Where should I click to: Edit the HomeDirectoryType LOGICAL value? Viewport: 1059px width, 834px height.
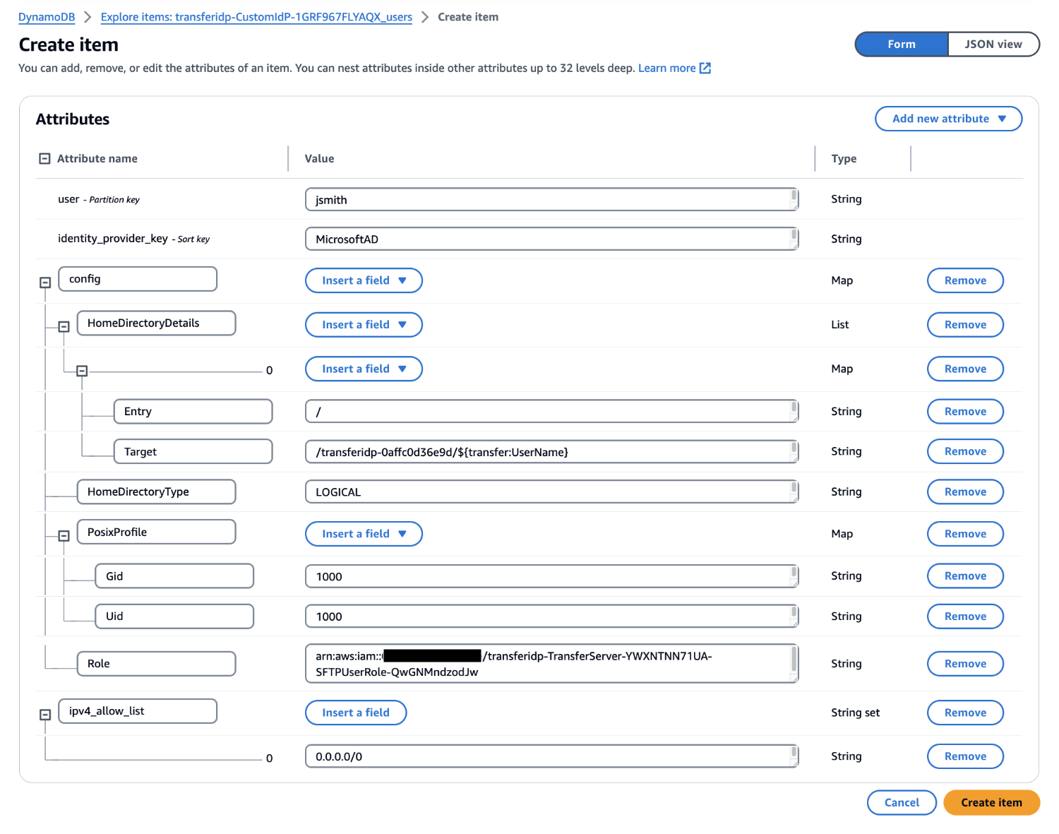[551, 492]
